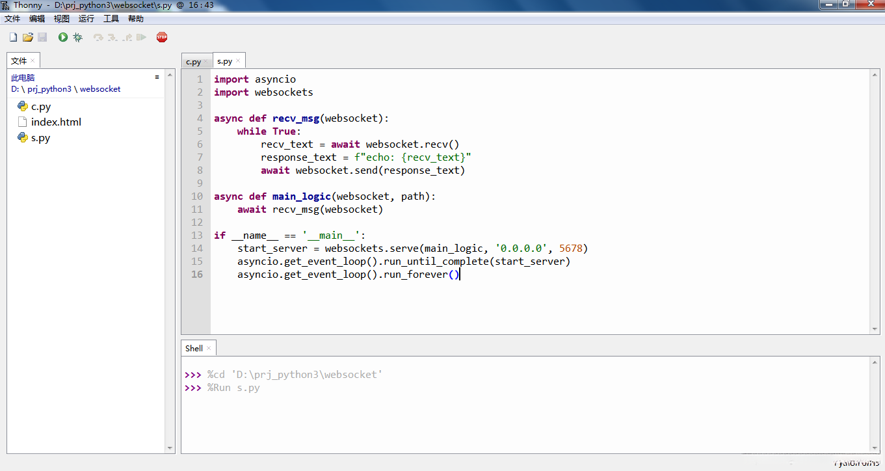The height and width of the screenshot is (471, 885).
Task: Switch to the c.py editor tab
Action: click(193, 62)
